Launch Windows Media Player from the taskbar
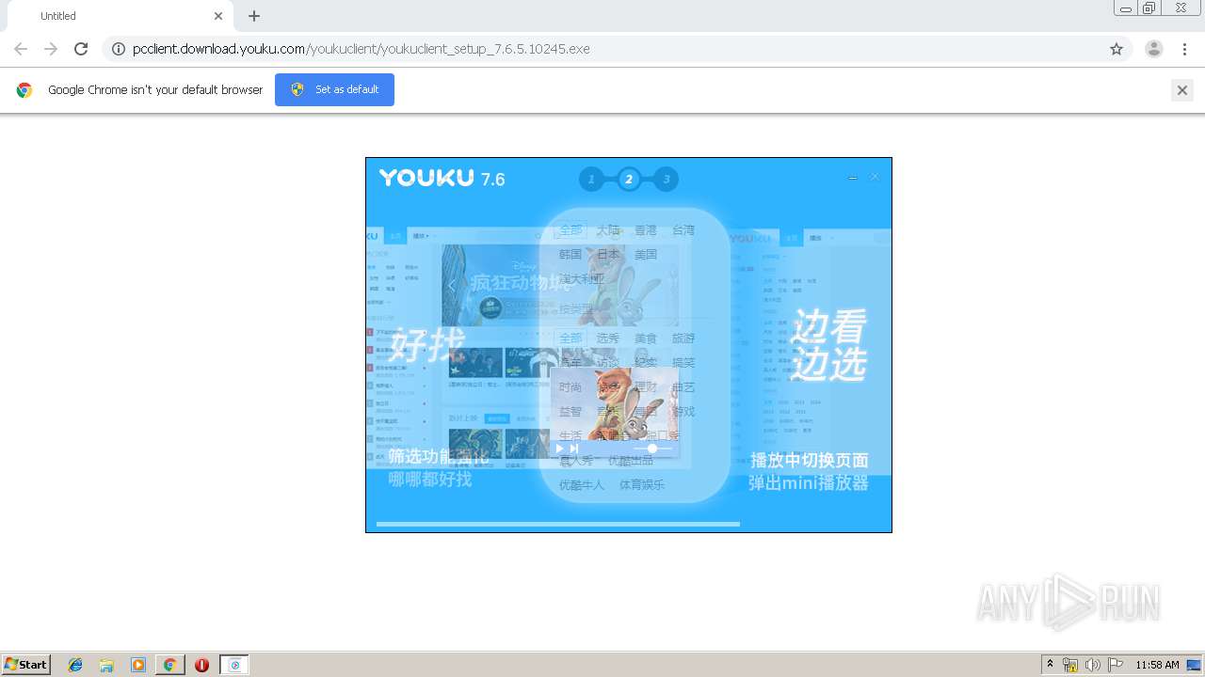The image size is (1205, 677). [x=138, y=665]
